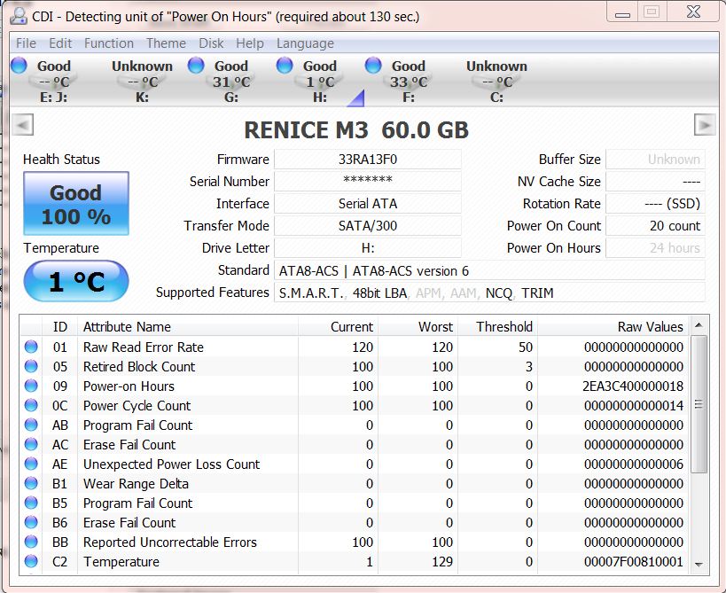This screenshot has width=726, height=593.
Task: Click status orb for Raw Read Error Rate
Action: tap(32, 347)
